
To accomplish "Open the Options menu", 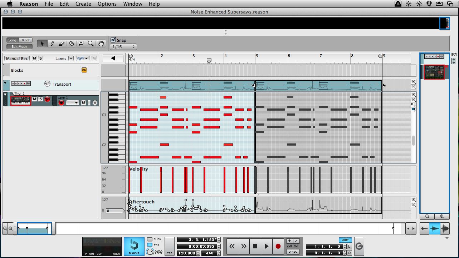I will point(107,4).
